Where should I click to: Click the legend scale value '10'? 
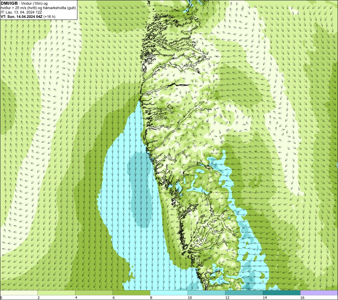click(190, 298)
